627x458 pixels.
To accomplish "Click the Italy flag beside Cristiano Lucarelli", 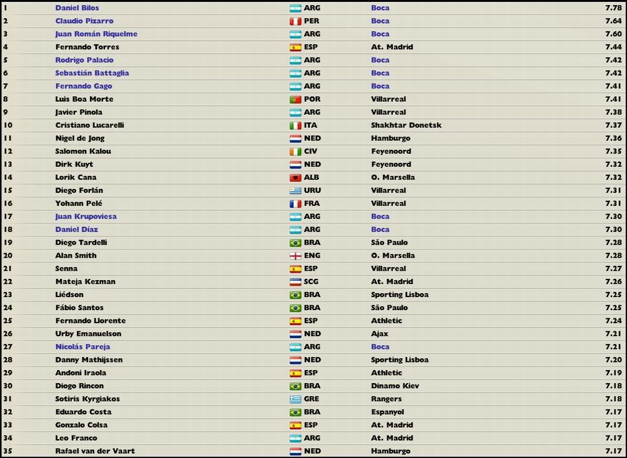I will (295, 125).
